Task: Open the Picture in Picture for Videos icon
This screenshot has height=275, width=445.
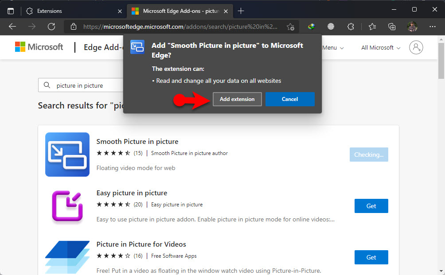Action: click(67, 257)
